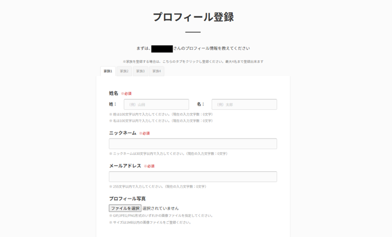Click the 姓名 field label

[113, 93]
